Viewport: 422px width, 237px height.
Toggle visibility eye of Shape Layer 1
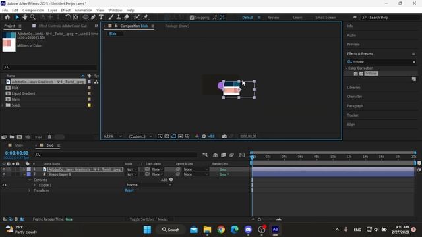[x=4, y=174]
